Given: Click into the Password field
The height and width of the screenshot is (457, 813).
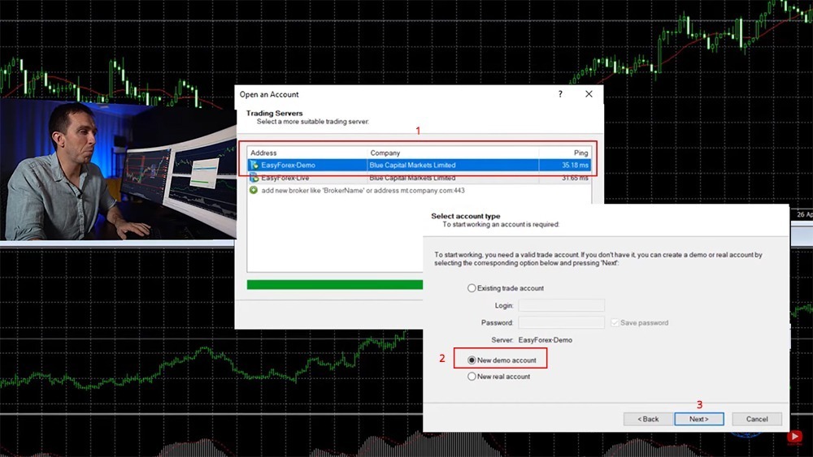Looking at the screenshot, I should coord(562,323).
